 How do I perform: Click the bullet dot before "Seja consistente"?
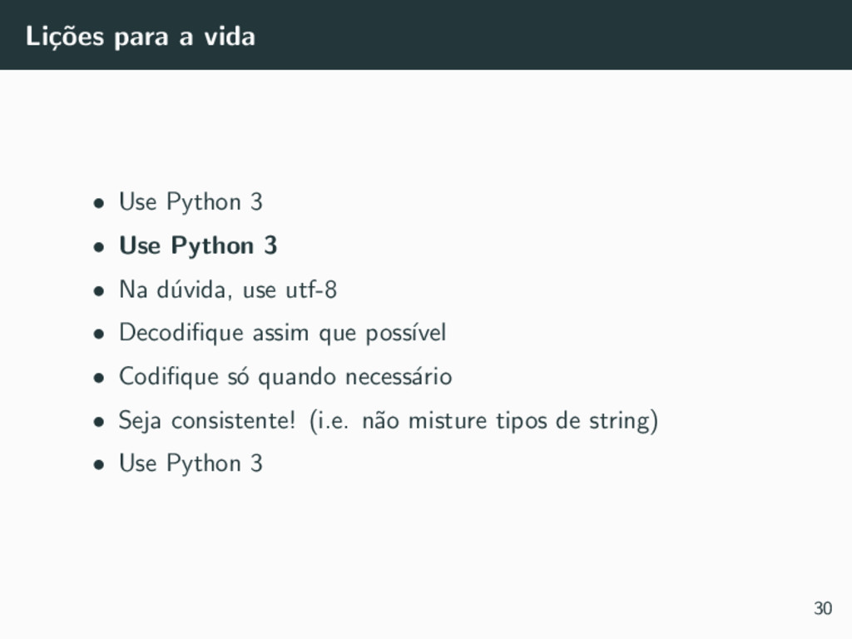pos(98,422)
